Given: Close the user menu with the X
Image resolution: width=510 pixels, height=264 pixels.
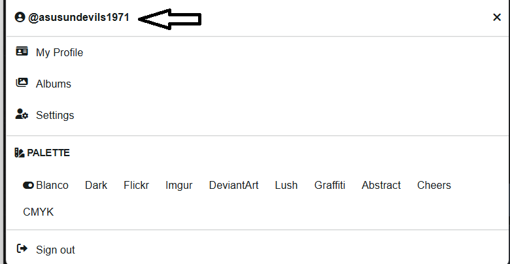Looking at the screenshot, I should [x=497, y=17].
